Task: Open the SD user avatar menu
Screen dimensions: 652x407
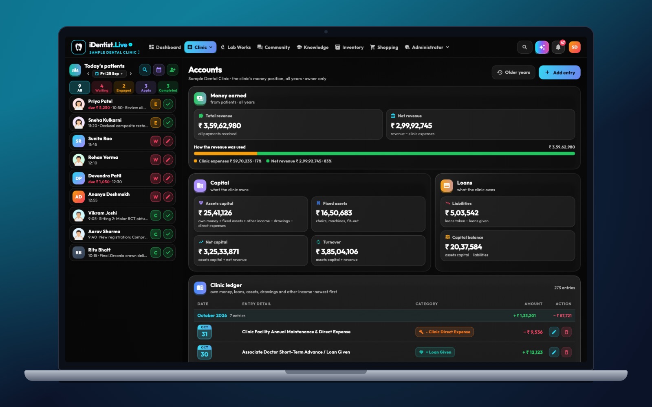Action: click(x=575, y=47)
